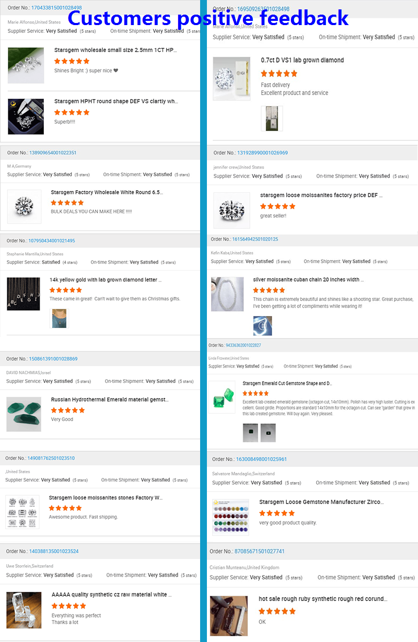Open the review photo under Fast delivery comment

pyautogui.click(x=272, y=119)
